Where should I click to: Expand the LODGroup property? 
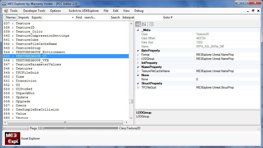point(138,59)
